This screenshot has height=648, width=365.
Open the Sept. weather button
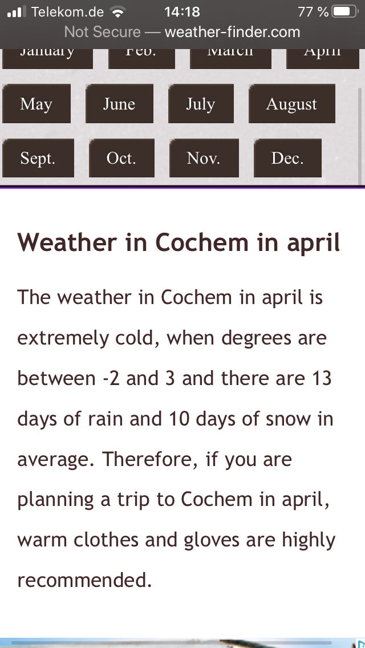click(38, 158)
